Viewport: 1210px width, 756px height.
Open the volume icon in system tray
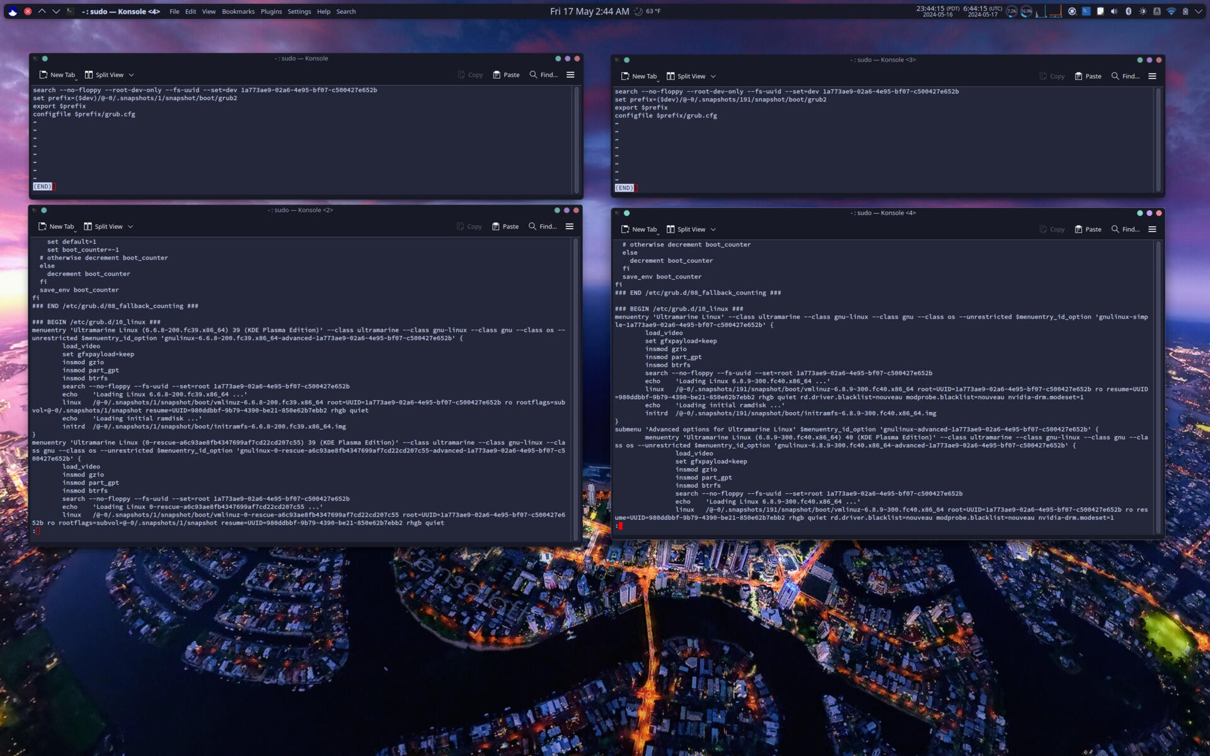pyautogui.click(x=1114, y=11)
